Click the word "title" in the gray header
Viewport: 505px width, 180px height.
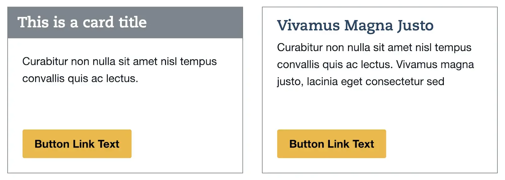point(133,22)
